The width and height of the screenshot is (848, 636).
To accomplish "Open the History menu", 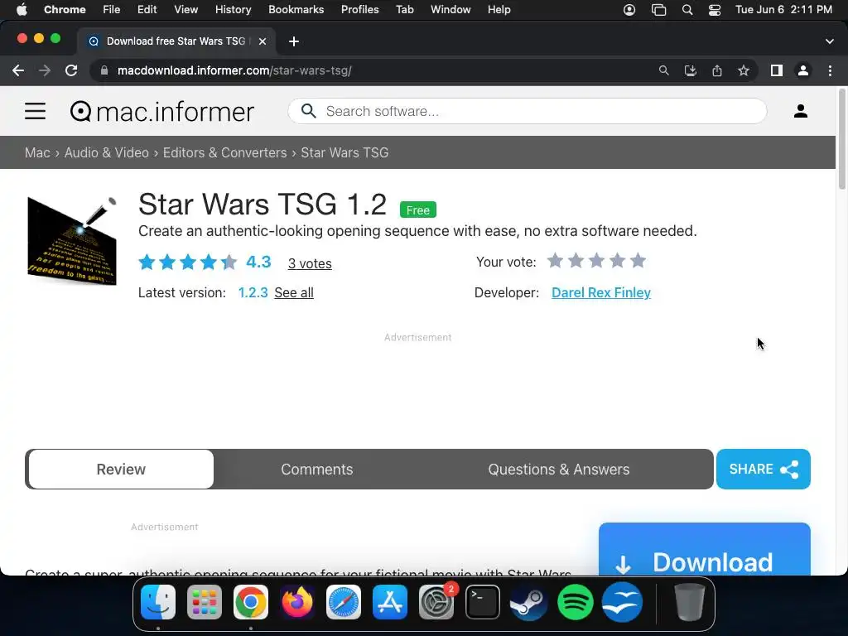I will 233,10.
